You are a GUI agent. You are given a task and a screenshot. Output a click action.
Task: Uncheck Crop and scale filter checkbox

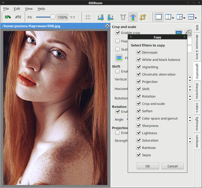pos(138,104)
